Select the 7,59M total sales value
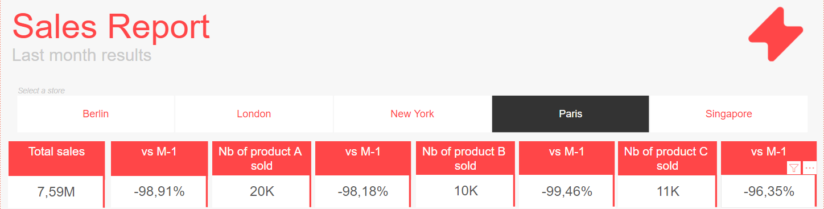The height and width of the screenshot is (209, 824). click(x=56, y=192)
